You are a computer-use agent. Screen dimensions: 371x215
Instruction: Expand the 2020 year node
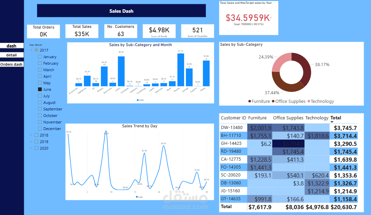(x=31, y=148)
